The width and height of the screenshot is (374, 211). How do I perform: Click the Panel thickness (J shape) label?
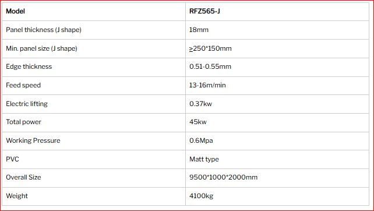(x=44, y=30)
